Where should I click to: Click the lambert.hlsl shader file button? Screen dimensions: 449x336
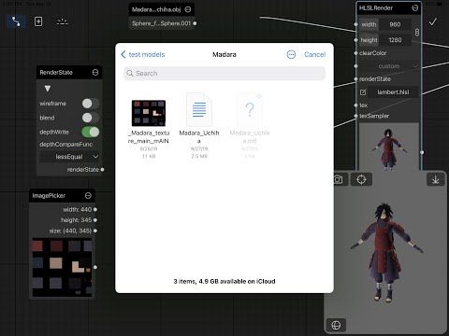pyautogui.click(x=393, y=92)
